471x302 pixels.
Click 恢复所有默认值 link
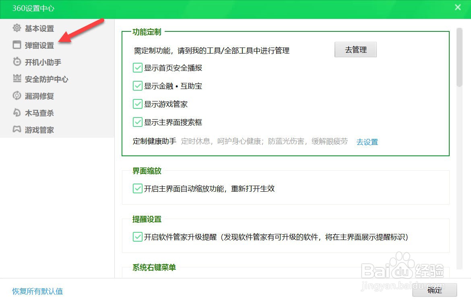pyautogui.click(x=37, y=291)
